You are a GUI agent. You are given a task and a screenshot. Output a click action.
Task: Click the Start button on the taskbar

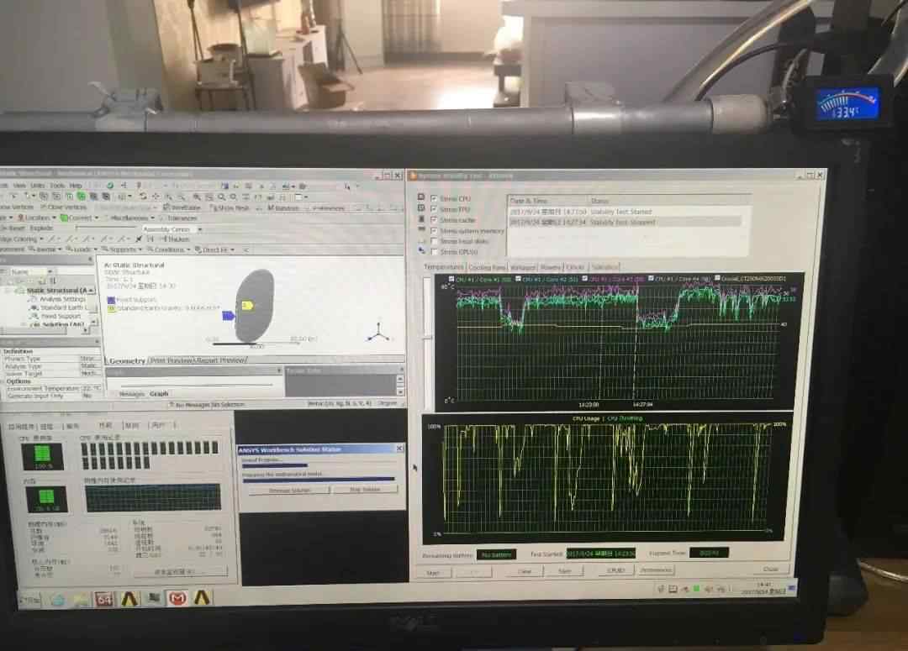coord(29,601)
